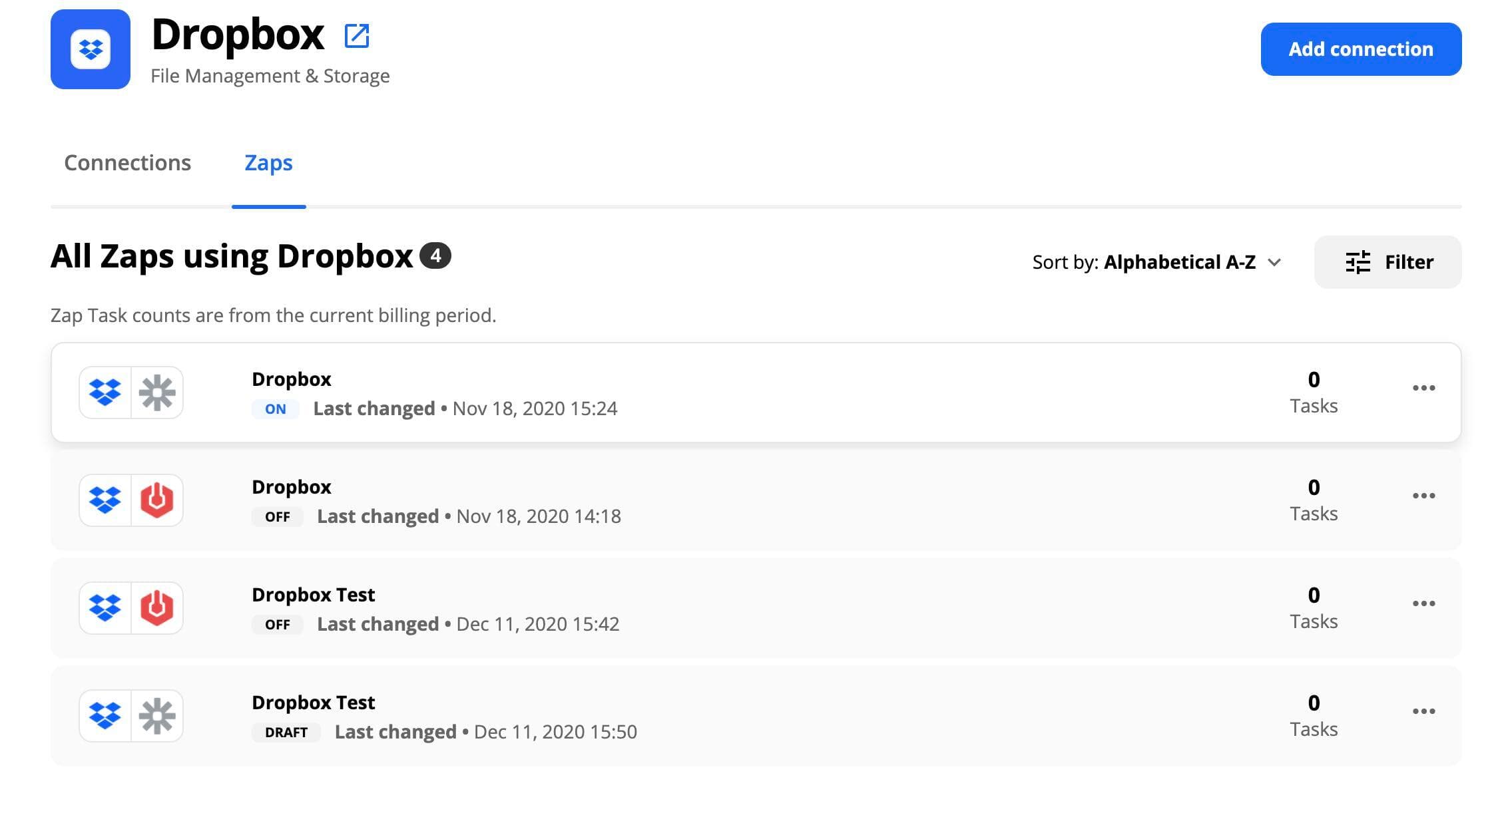Open Dropbox Test zap changed 15:42
This screenshot has width=1506, height=833.
point(756,608)
